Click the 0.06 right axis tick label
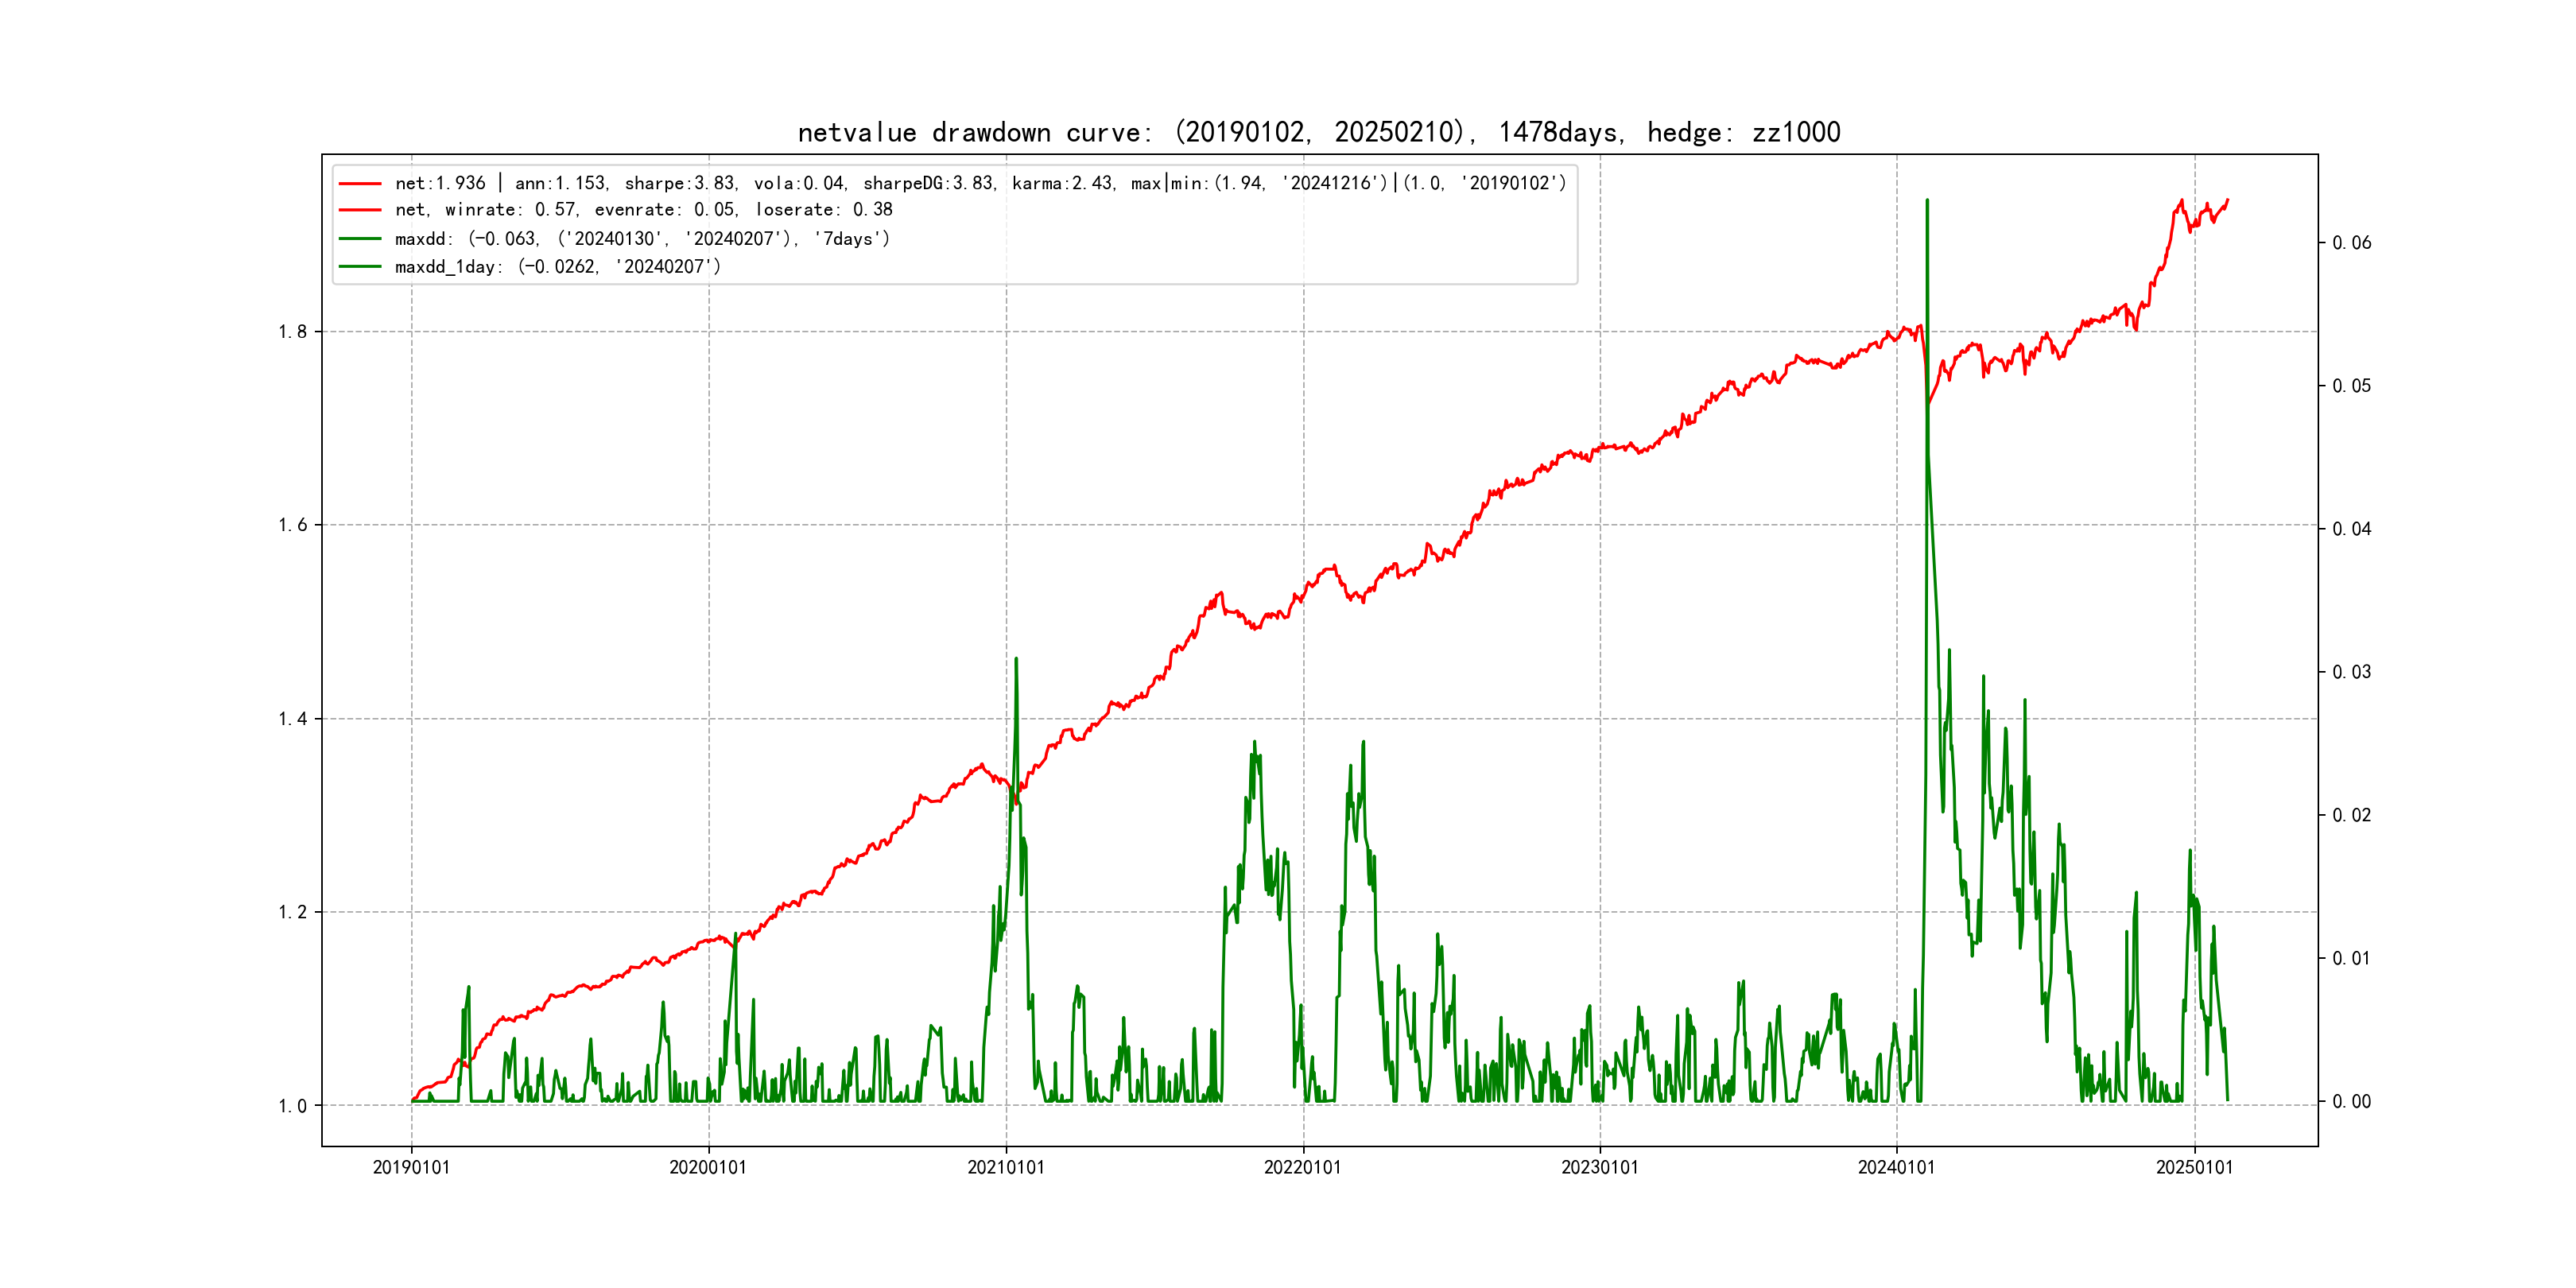Screen dimensions: 2576x1288 [x=2351, y=243]
